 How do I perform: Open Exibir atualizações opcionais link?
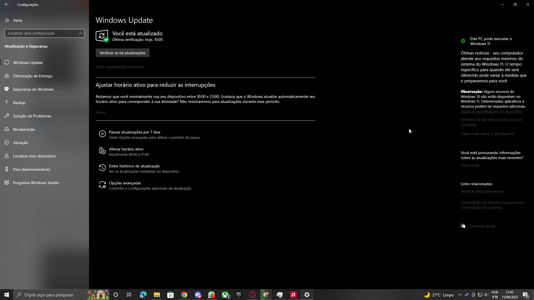120,67
